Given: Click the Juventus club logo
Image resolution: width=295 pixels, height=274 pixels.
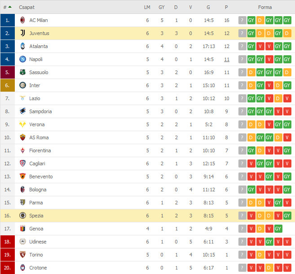Looking at the screenshot, I should (x=22, y=33).
